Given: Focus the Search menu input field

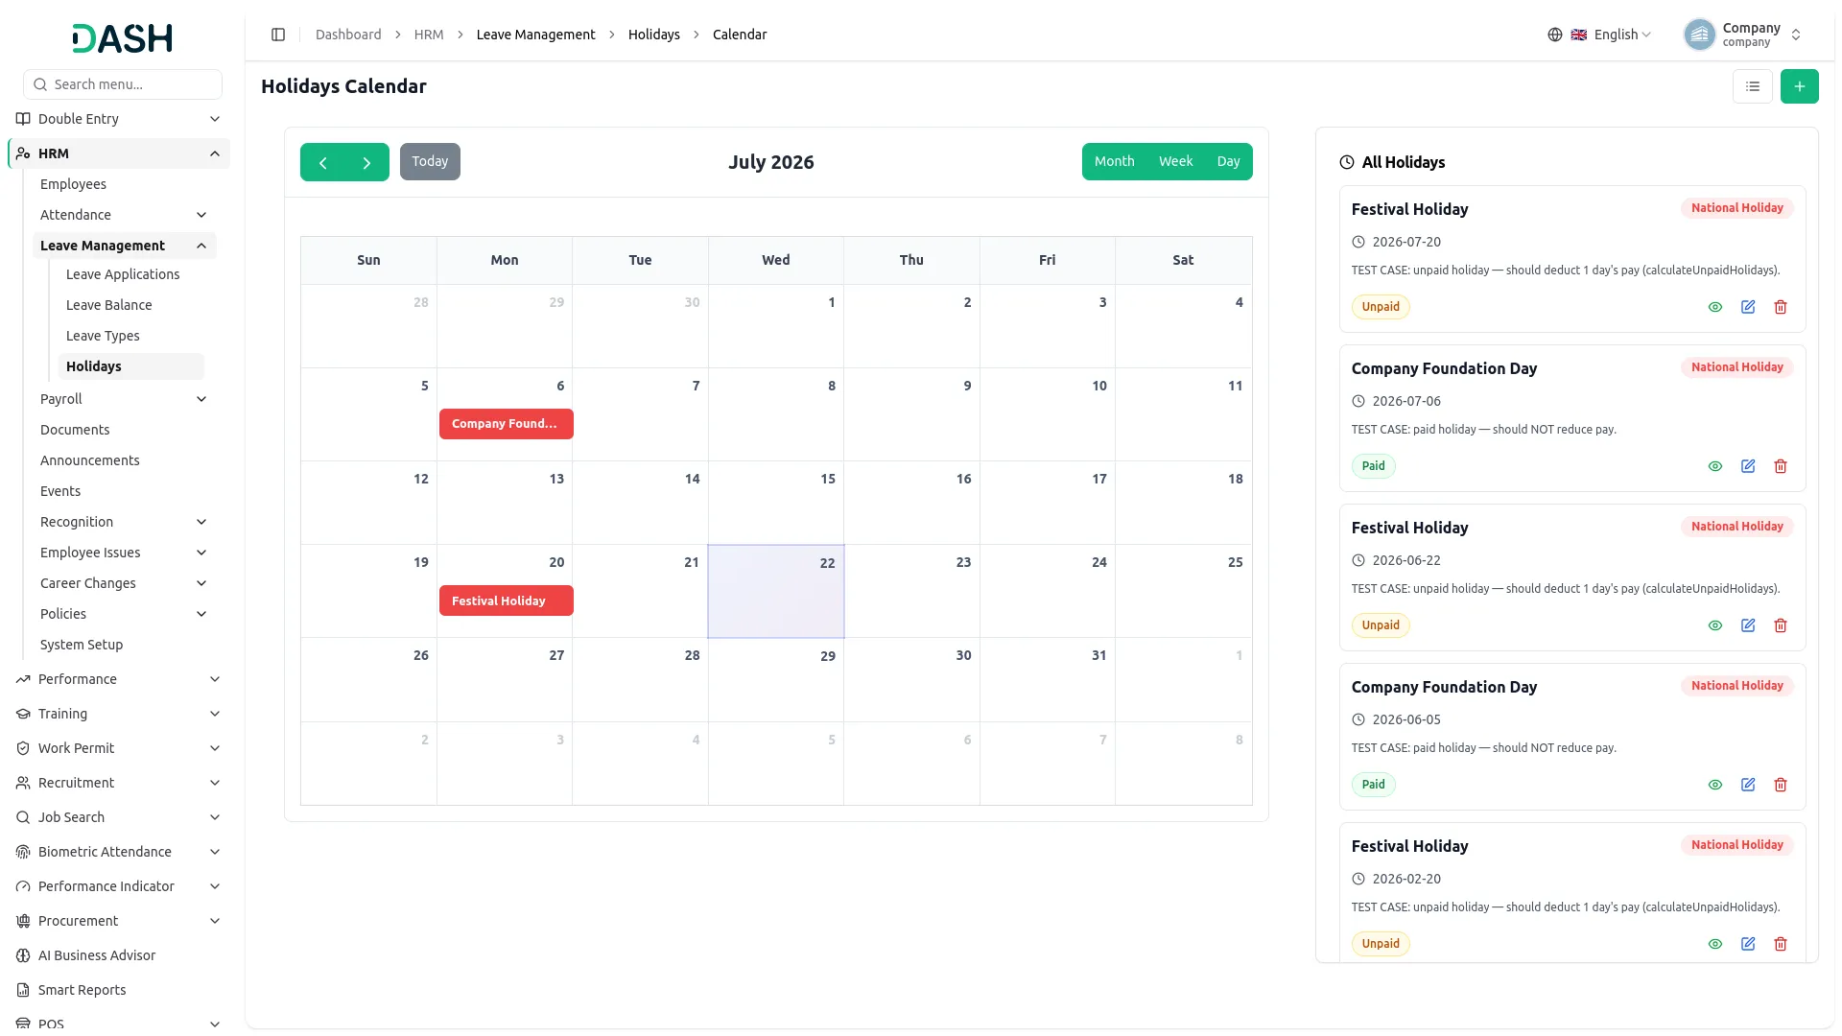Looking at the screenshot, I should click(123, 84).
